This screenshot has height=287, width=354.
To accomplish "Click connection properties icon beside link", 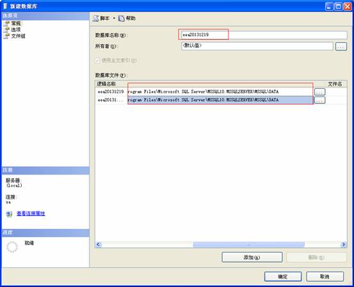I will [x=9, y=214].
